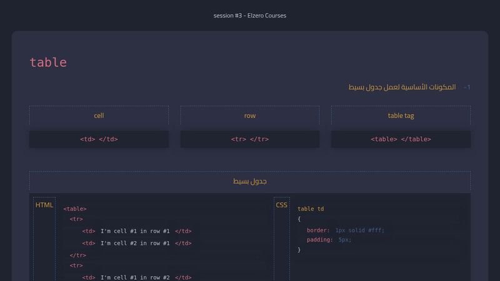Click the opening <table> tag in HTML code
Image resolution: width=500 pixels, height=281 pixels.
75,209
